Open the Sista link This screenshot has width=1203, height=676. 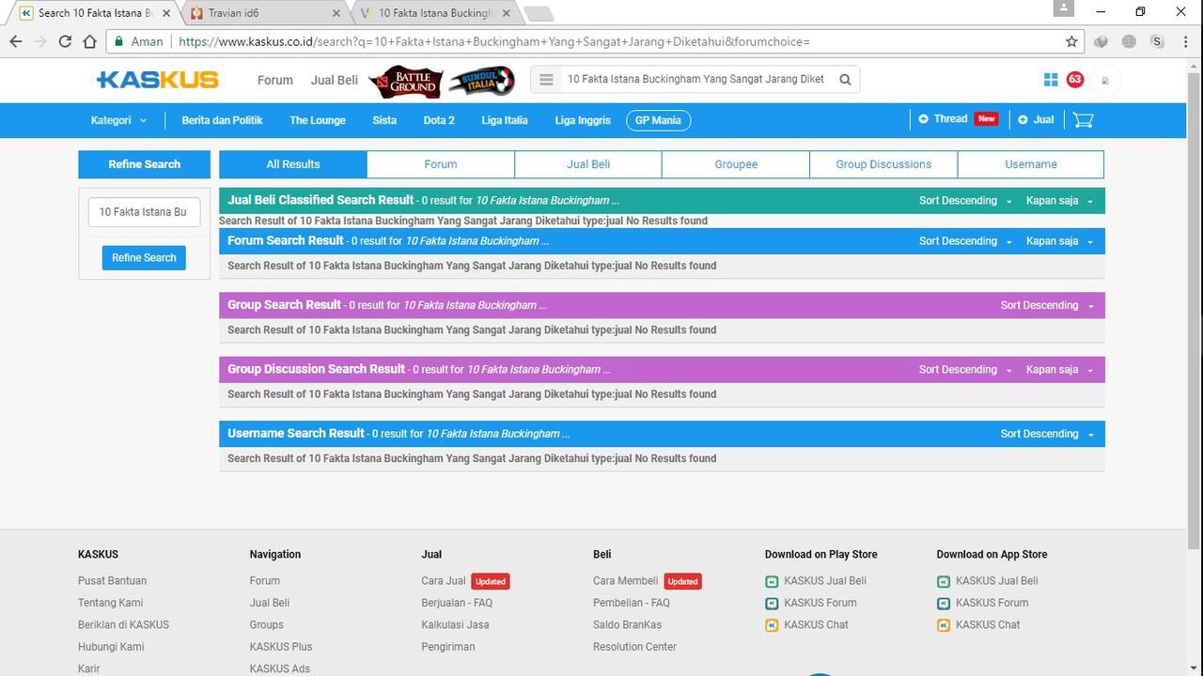[384, 120]
